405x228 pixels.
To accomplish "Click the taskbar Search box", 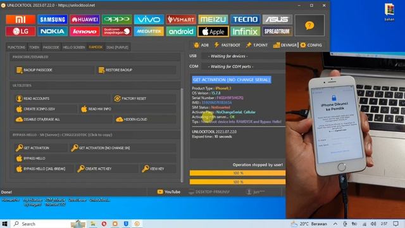I will coord(40,224).
